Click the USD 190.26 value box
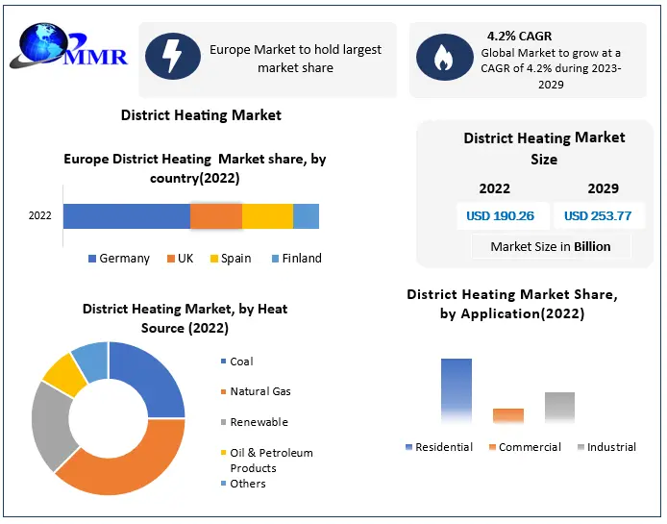The width and height of the screenshot is (667, 524). pos(501,216)
